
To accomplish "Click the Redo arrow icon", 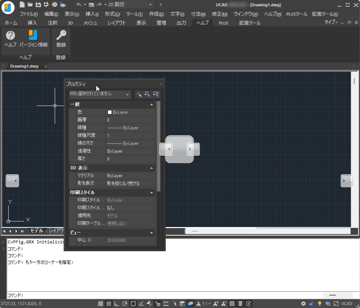I will (99, 4).
